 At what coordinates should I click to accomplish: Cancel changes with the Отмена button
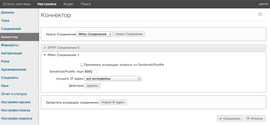(x=255, y=118)
